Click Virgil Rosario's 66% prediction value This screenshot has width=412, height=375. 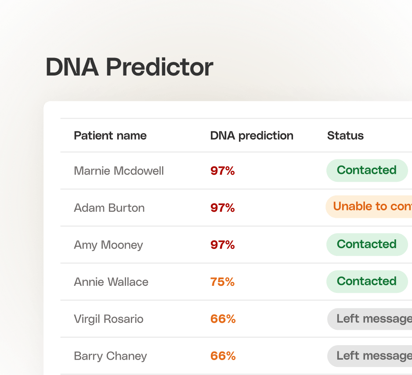[x=223, y=319]
